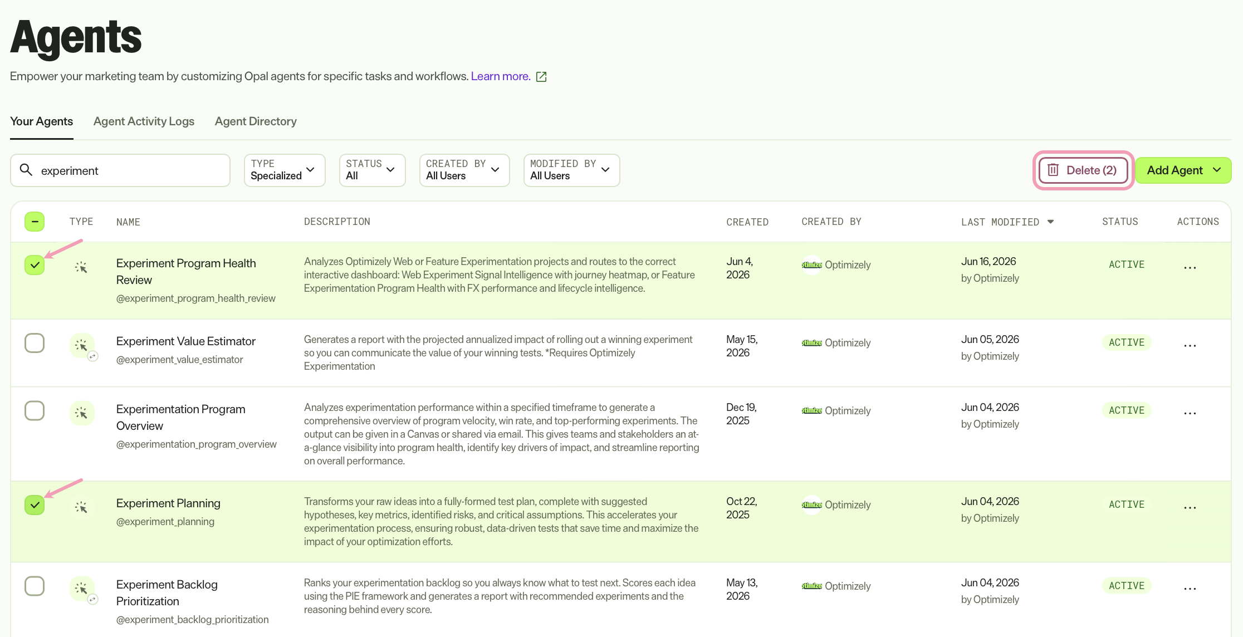Open the Status filter dropdown
1243x637 pixels.
click(372, 170)
